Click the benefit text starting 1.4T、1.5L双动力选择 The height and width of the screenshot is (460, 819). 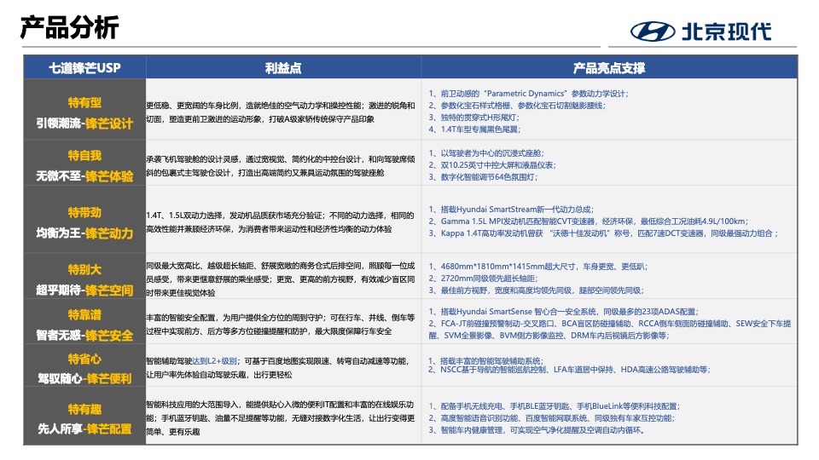(x=281, y=222)
